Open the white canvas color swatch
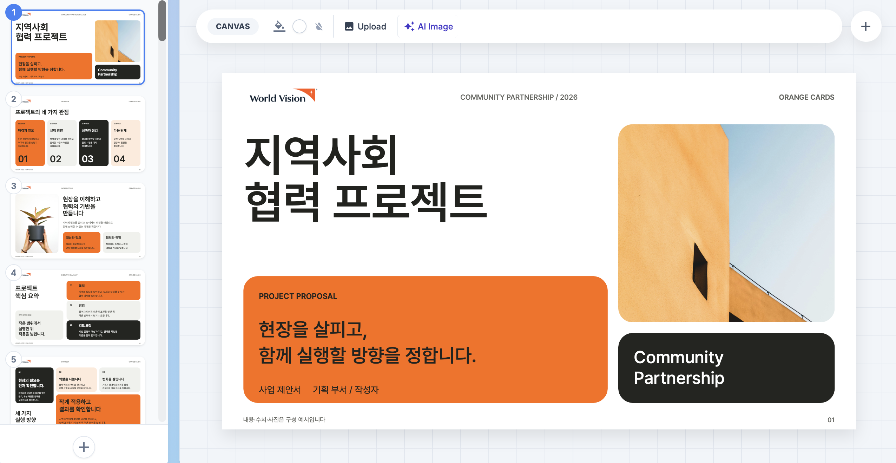The height and width of the screenshot is (463, 896). click(x=299, y=26)
